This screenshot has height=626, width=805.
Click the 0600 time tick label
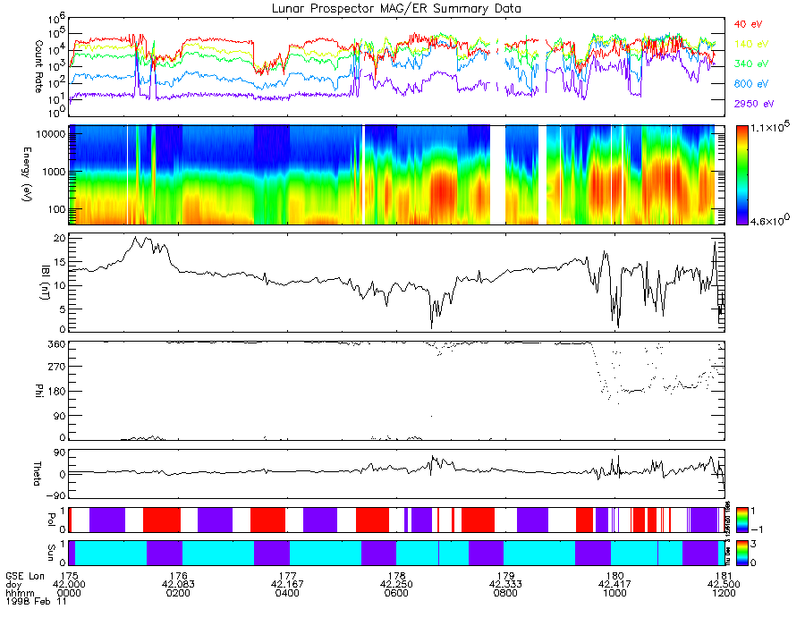[x=396, y=593]
